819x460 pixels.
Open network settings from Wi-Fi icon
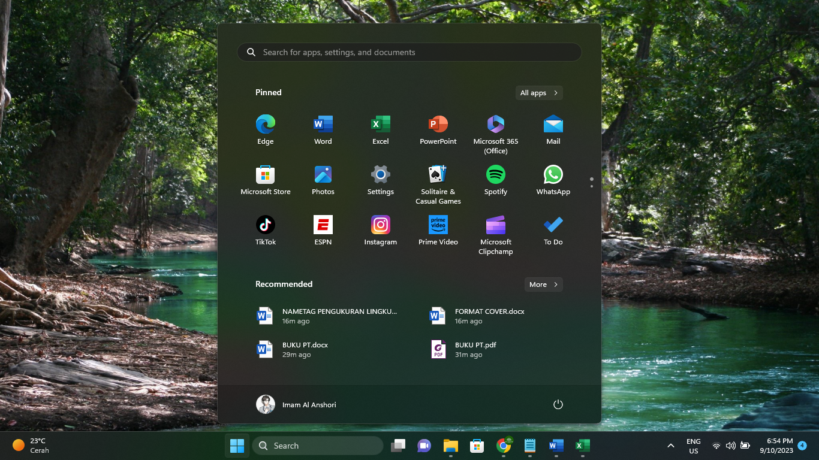tap(716, 446)
